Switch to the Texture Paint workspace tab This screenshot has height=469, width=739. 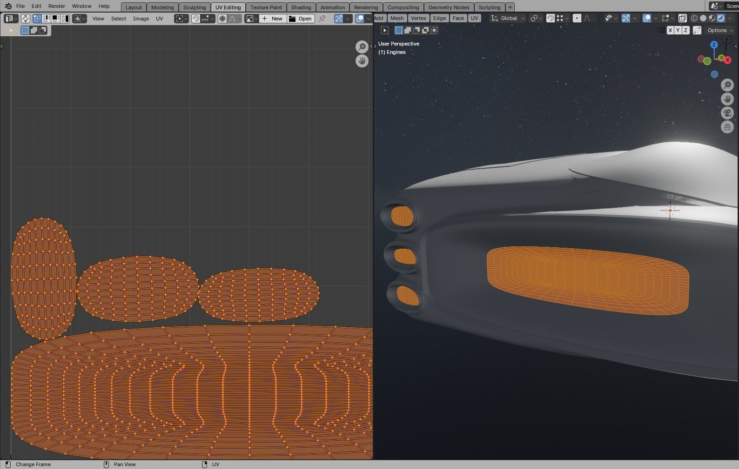pos(266,7)
